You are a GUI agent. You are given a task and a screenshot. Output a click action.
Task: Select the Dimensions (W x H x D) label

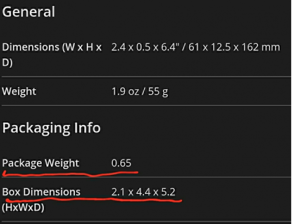(52, 55)
